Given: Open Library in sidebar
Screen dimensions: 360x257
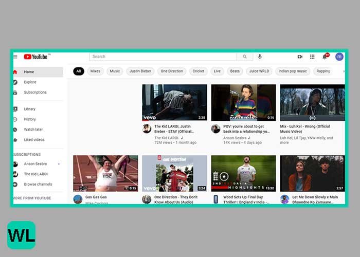Looking at the screenshot, I should tap(38, 109).
